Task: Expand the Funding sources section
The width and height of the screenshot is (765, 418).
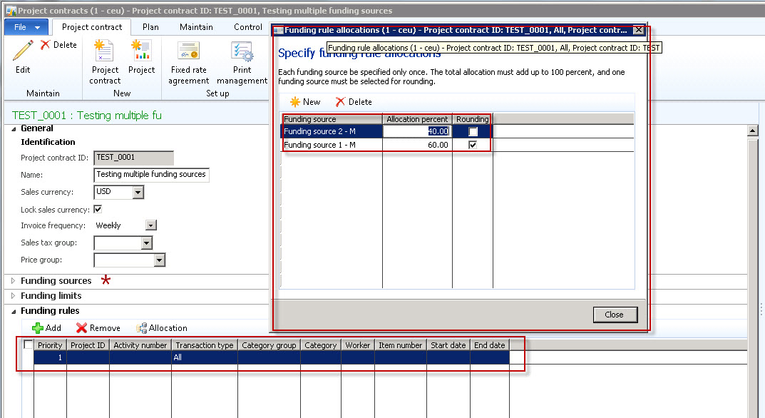Action: 13,281
